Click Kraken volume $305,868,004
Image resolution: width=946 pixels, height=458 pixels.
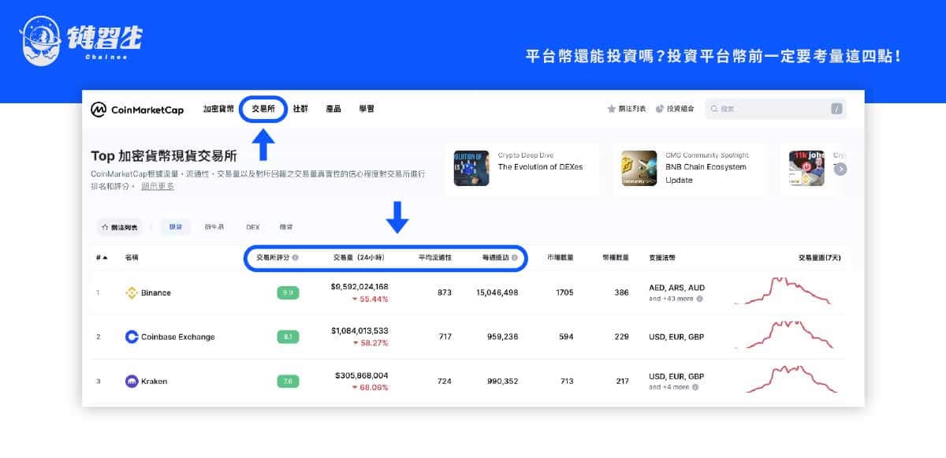tap(362, 376)
